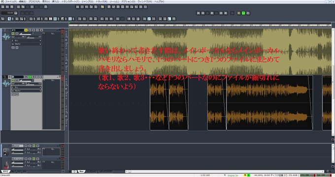Mute track 3 歌 with its M button
The width and height of the screenshot is (335, 177).
[26, 77]
